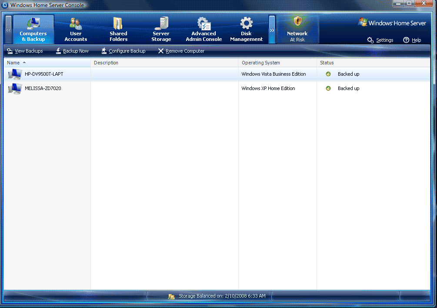Click the View Backups icon
437x308 pixels.
click(x=10, y=51)
